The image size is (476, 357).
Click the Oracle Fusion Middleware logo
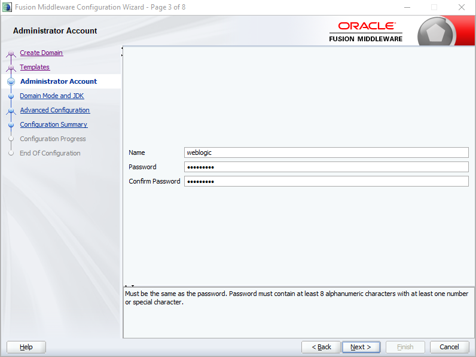tap(366, 32)
